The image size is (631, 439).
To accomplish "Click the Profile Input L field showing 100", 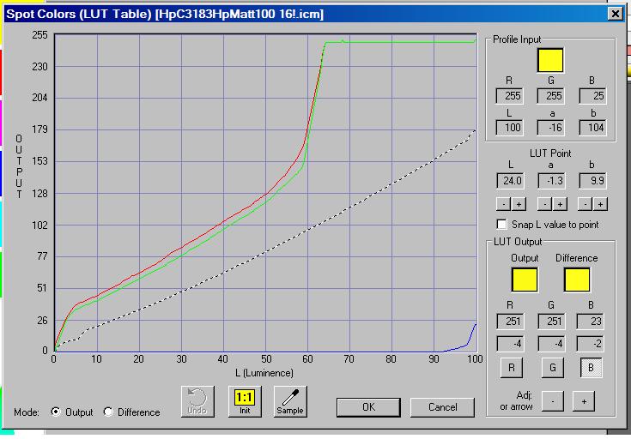I will (x=509, y=128).
